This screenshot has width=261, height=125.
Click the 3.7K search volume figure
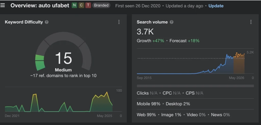pyautogui.click(x=145, y=32)
